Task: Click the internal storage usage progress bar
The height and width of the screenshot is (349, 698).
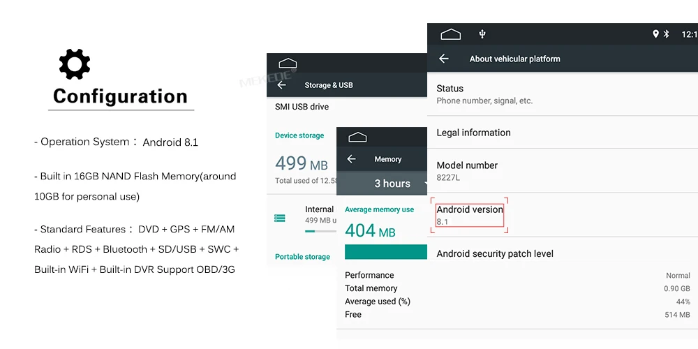Action: 320,231
